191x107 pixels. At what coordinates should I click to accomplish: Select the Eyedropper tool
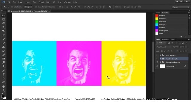point(4,35)
